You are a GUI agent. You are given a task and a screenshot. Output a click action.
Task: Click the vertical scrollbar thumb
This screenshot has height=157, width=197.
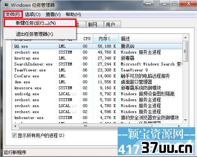pos(185,51)
